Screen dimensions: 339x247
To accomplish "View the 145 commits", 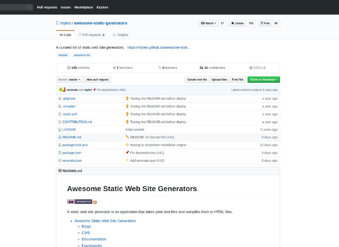I will (x=78, y=68).
